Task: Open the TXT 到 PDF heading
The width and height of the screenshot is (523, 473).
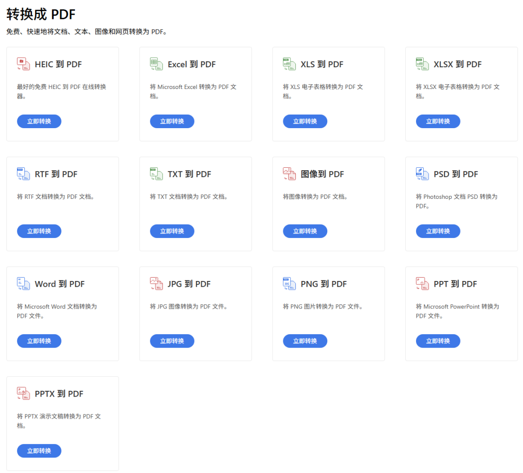Action: (189, 174)
